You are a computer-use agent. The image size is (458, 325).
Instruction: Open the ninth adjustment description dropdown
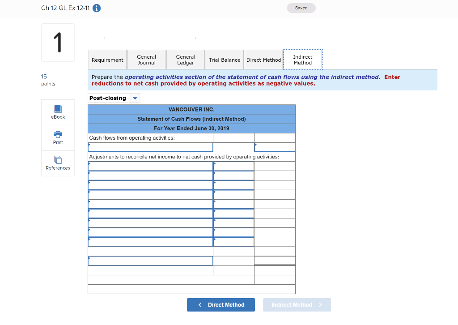[x=150, y=242]
